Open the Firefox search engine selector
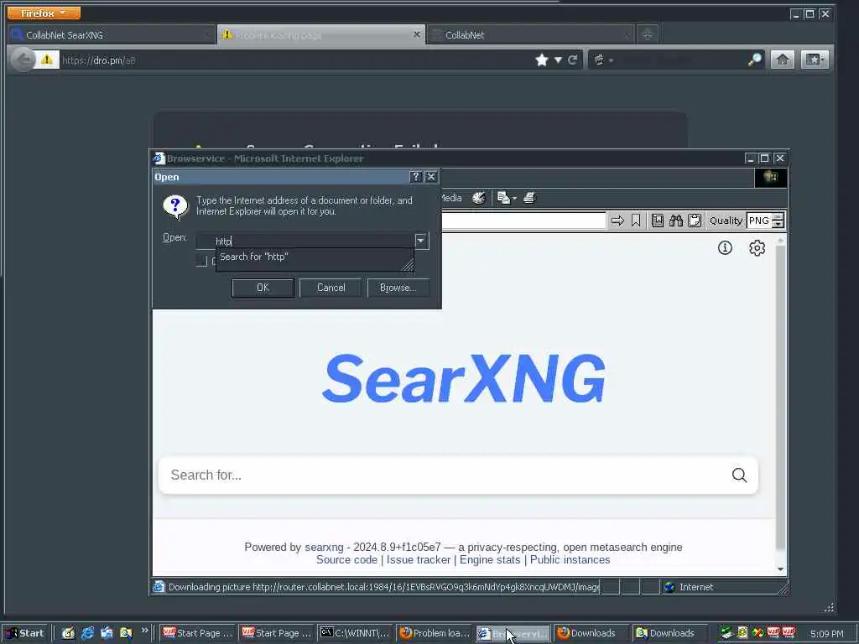859x644 pixels. point(602,60)
